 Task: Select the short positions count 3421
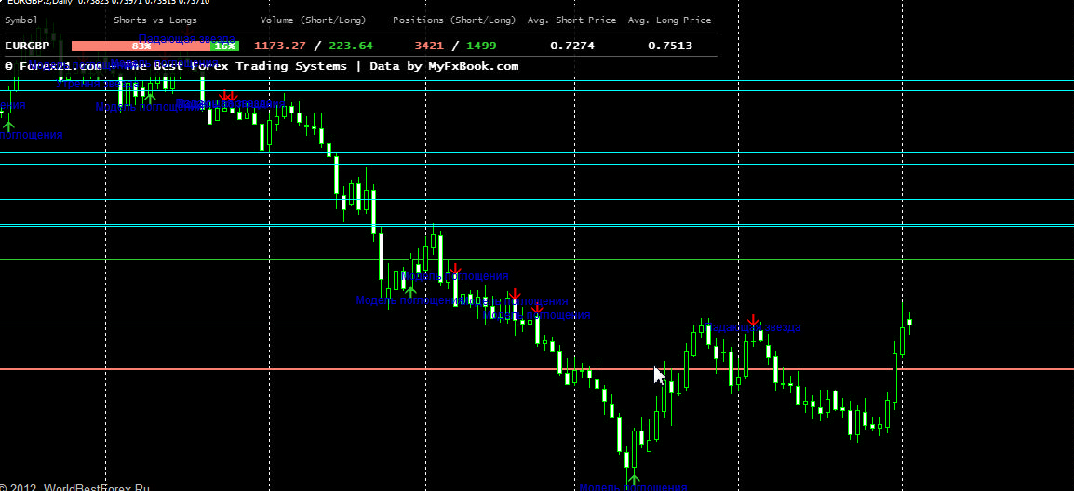(429, 46)
